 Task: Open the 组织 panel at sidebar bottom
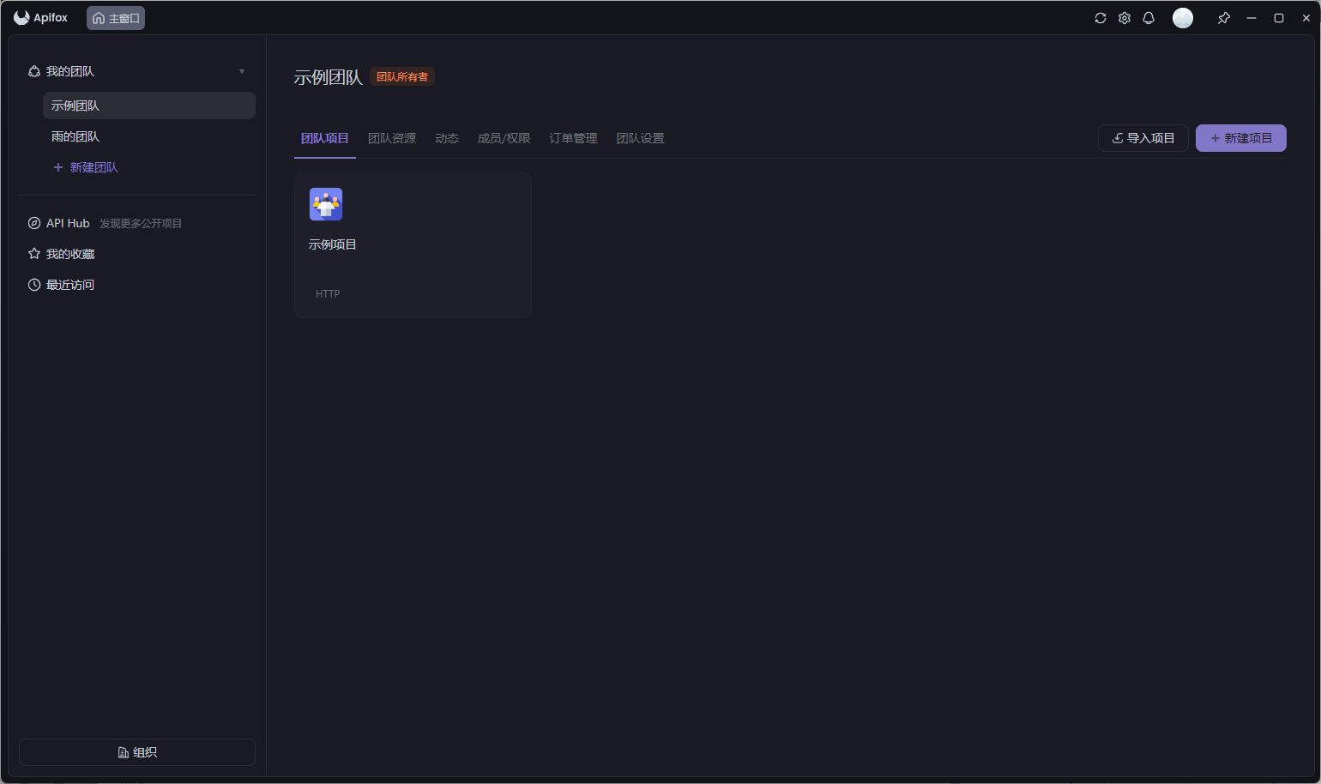136,752
